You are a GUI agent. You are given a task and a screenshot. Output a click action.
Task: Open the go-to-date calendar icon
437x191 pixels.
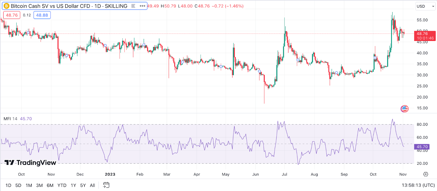point(106,185)
